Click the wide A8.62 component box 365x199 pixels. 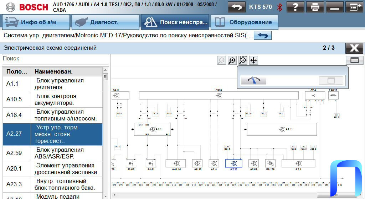click(219, 95)
